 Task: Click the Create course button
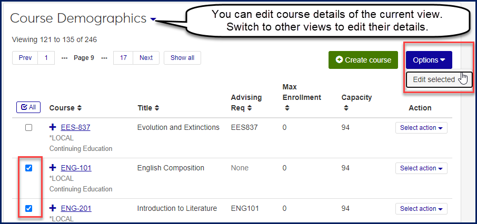[x=364, y=60]
